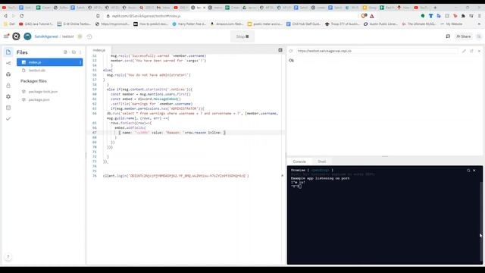Click the Add folder icon in the Files header
The width and height of the screenshot is (485, 273).
click(74, 52)
